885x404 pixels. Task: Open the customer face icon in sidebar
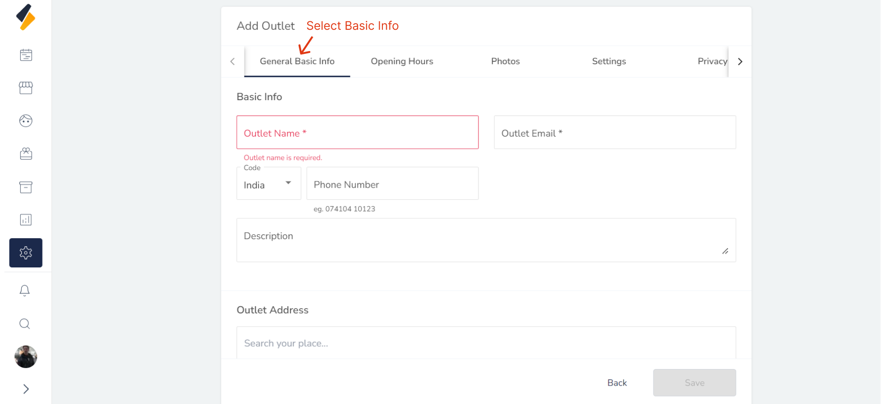(x=26, y=121)
